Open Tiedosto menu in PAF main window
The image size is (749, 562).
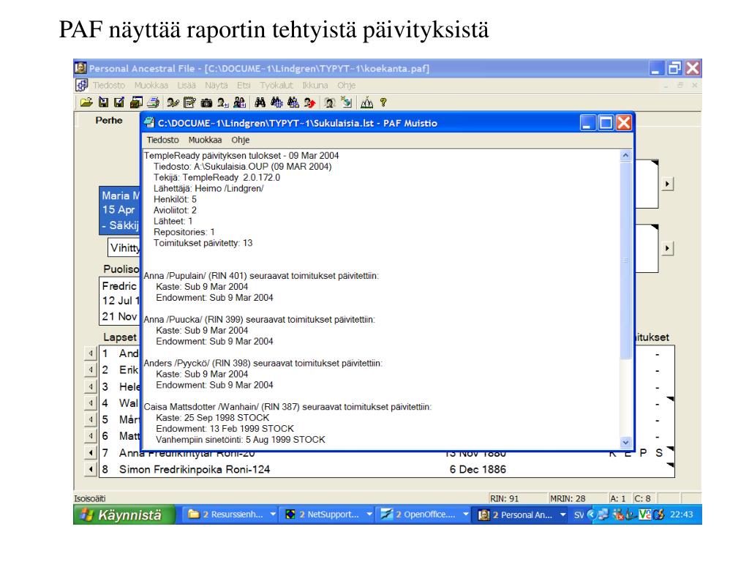click(x=108, y=85)
